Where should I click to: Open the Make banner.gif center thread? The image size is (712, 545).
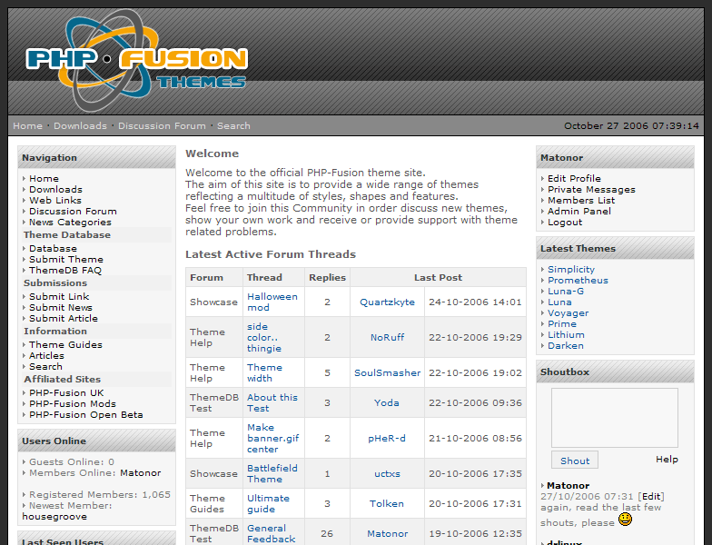[x=272, y=438]
